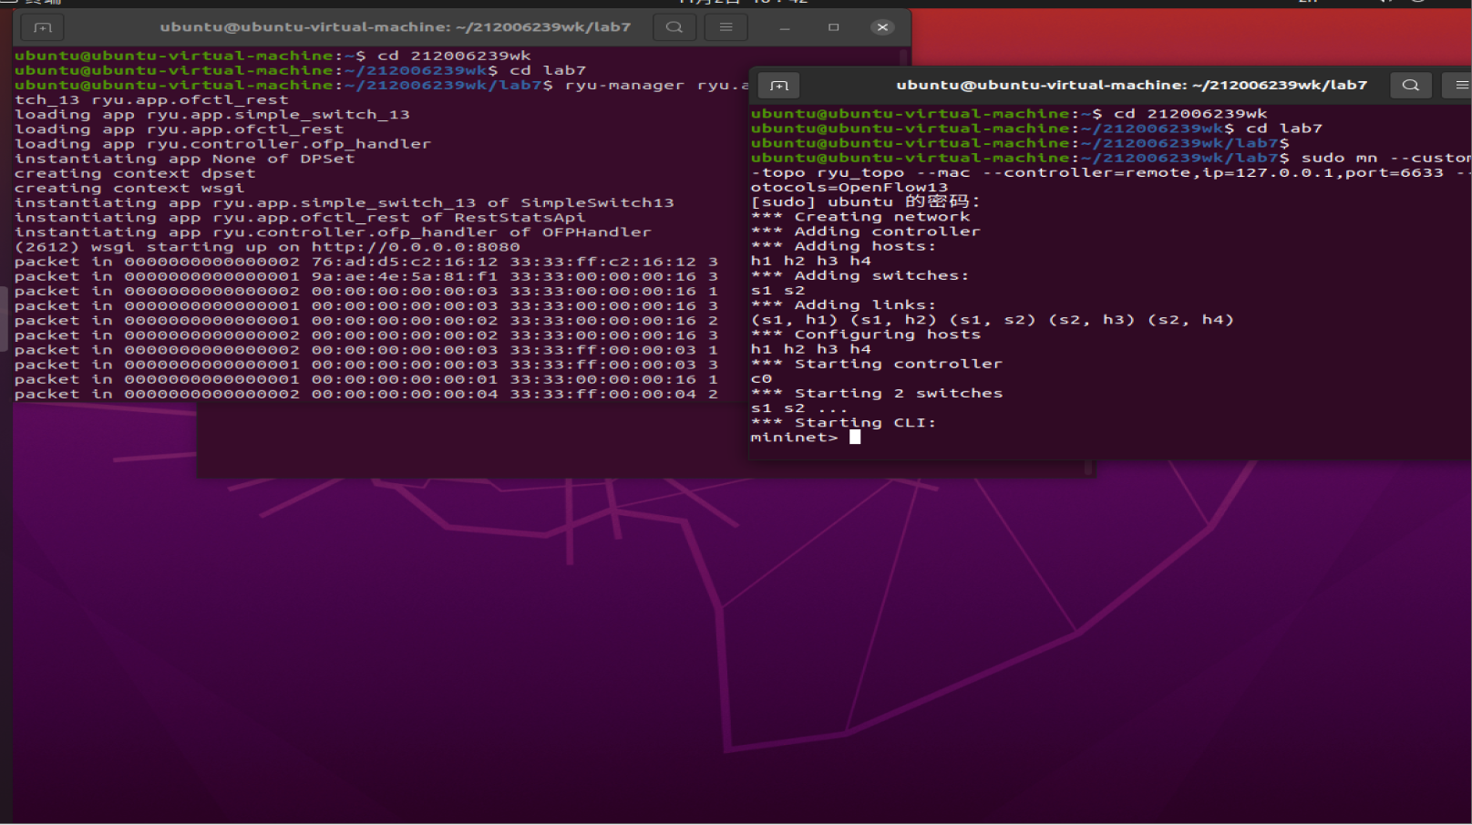1472x825 pixels.
Task: Click the line "*** Creating network"
Action: coord(860,217)
